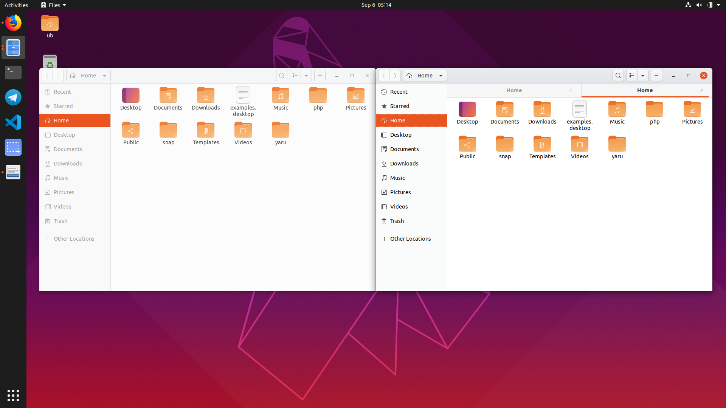The width and height of the screenshot is (726, 408).
Task: Click search icon in right Files window
Action: tap(618, 76)
